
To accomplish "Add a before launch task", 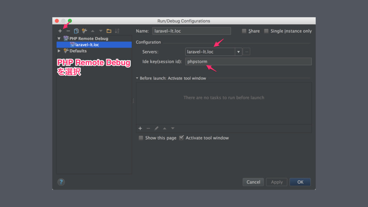I will pyautogui.click(x=140, y=128).
